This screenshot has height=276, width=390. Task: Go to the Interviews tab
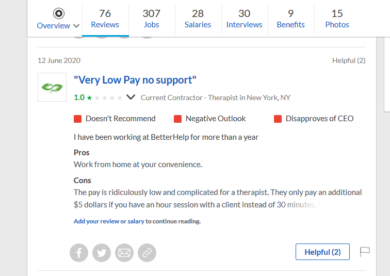point(244,19)
